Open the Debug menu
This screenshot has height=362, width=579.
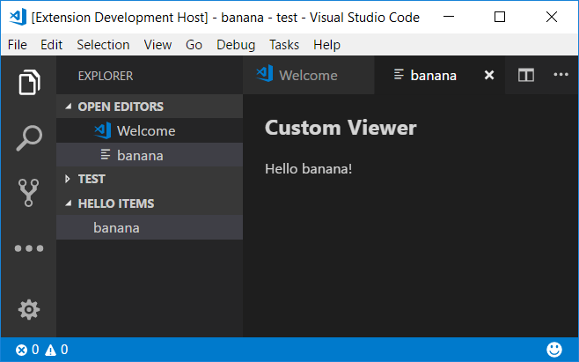[236, 45]
